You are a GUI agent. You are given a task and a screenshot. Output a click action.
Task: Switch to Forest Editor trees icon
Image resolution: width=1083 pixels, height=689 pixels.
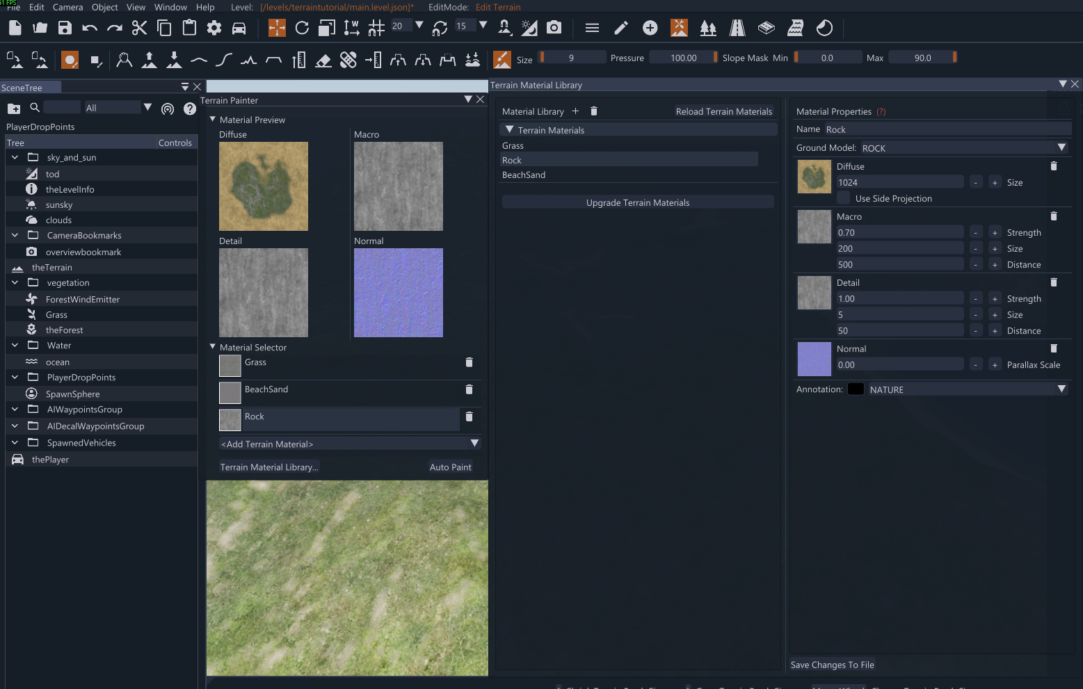coord(708,28)
